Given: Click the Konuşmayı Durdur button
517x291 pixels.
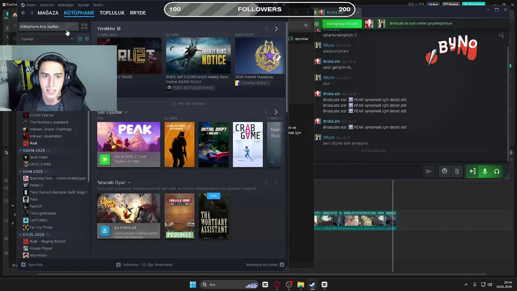Looking at the screenshot, I should [342, 23].
